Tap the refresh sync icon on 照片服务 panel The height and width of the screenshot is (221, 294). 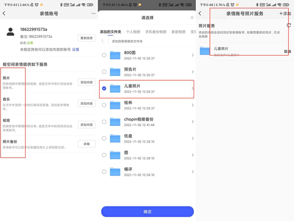point(289,26)
